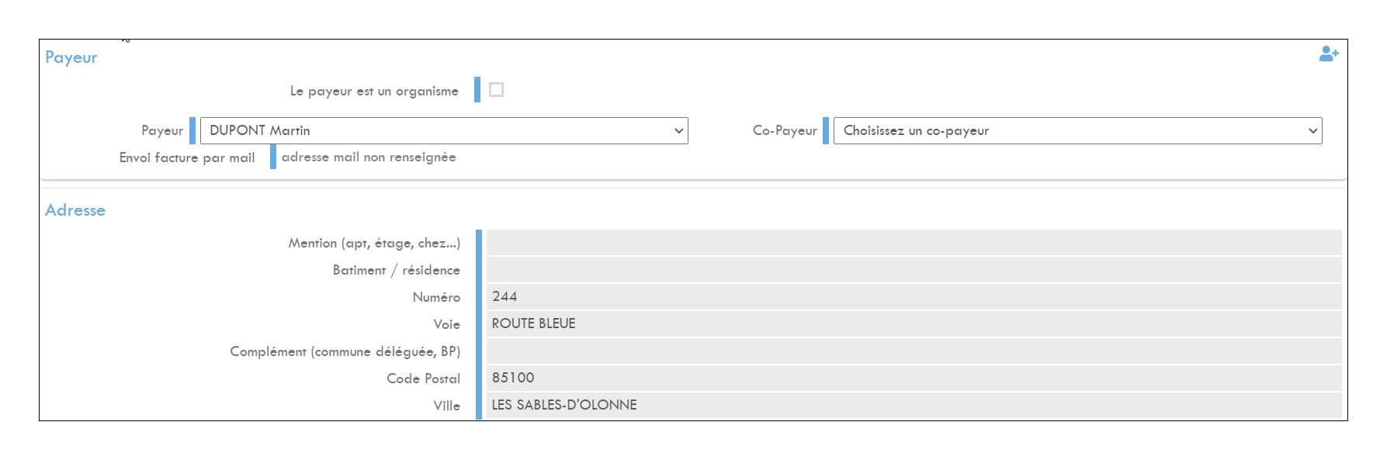Click the Ville field LES SABLES-D'OLONNE
The height and width of the screenshot is (460, 1387).
click(914, 406)
